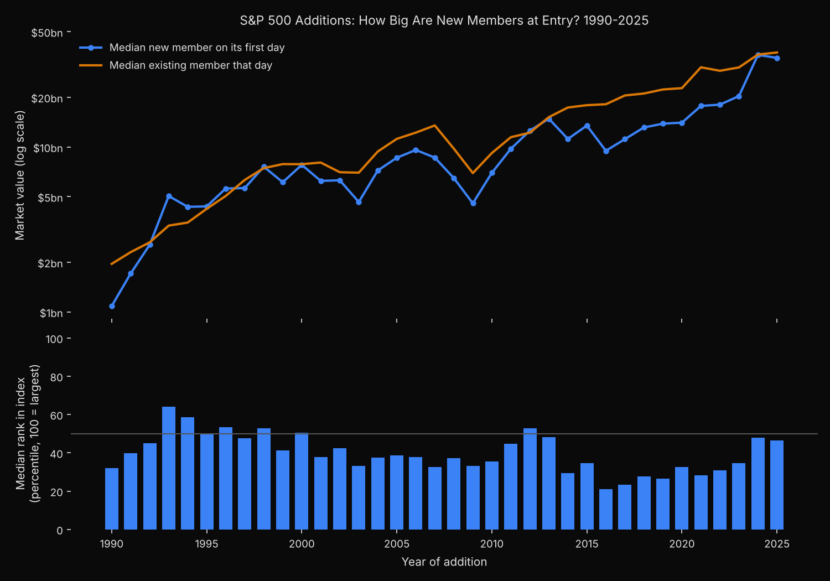Screen dimensions: 830x581
Task: Click the bar for year 2000
Action: coord(302,481)
